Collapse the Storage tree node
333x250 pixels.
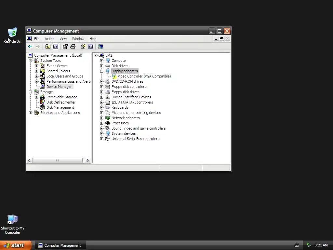pos(30,92)
